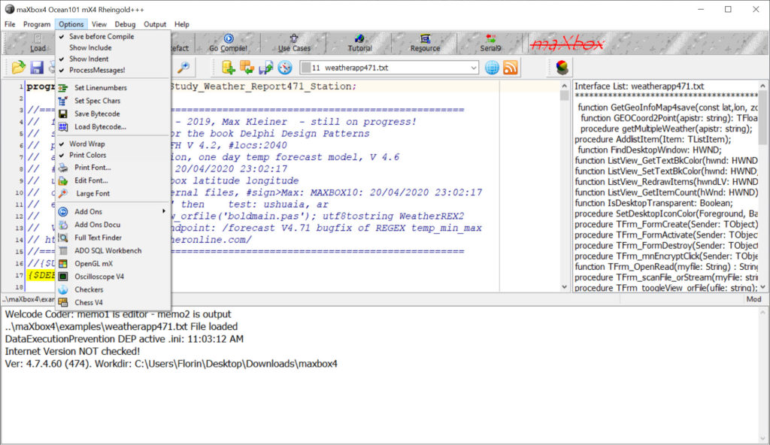Click the Print Font... printer icon
The width and height of the screenshot is (770, 445).
tap(63, 168)
